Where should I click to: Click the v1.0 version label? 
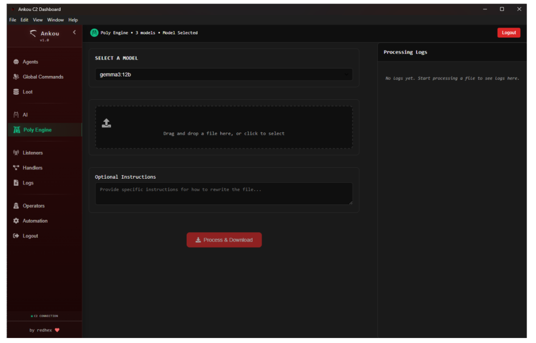point(45,40)
